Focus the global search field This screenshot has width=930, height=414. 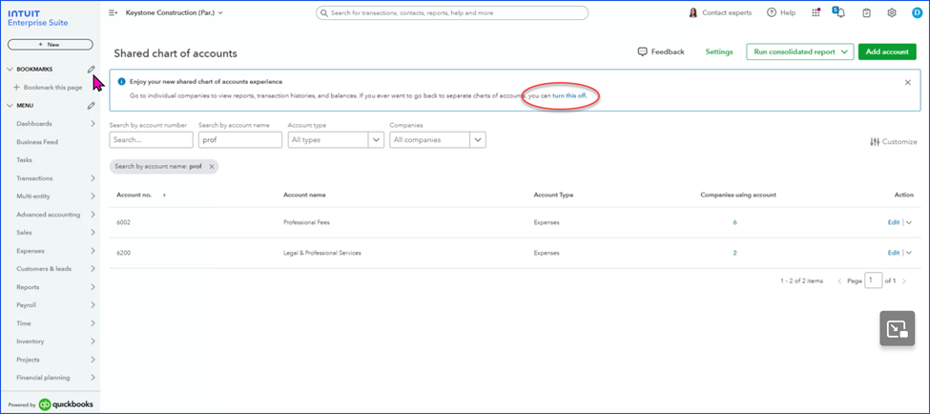point(452,12)
